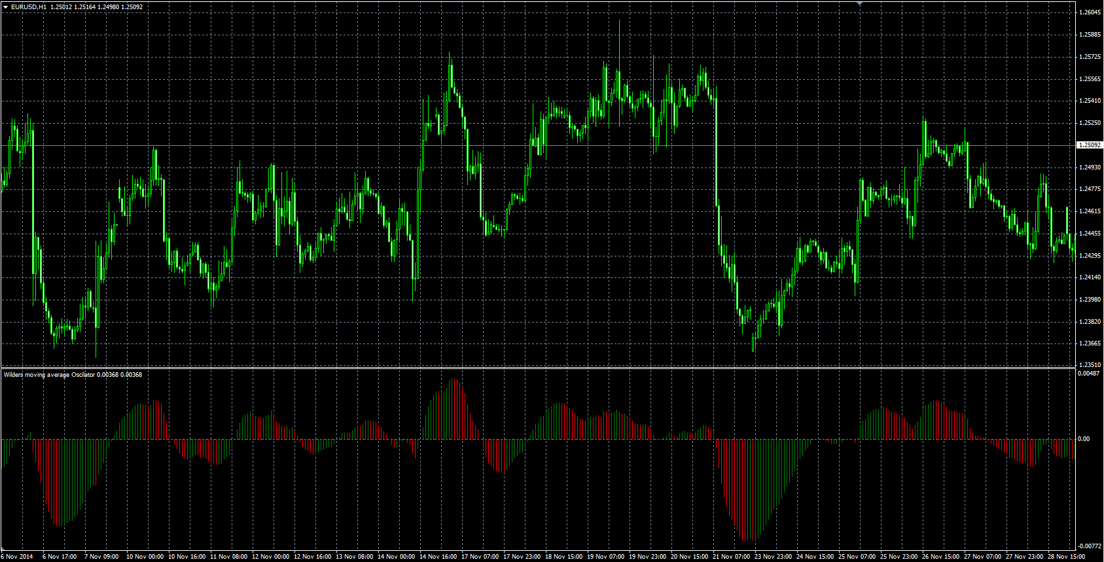Click the 0.00 oscillator zero level label
Screen dimensions: 1104x562
pyautogui.click(x=1084, y=439)
